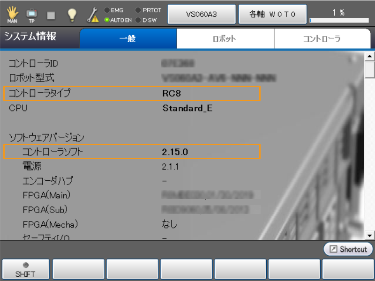The image size is (375, 281).
Task: Select the FPGA(Sub) label
Action: tap(45, 210)
